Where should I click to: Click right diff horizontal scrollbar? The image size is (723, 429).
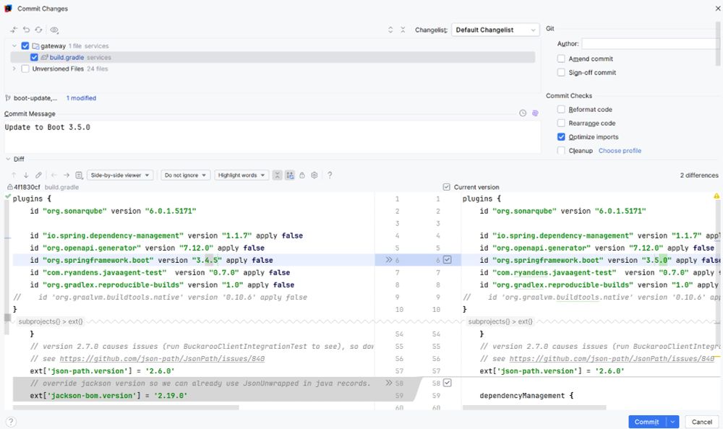[x=534, y=407]
